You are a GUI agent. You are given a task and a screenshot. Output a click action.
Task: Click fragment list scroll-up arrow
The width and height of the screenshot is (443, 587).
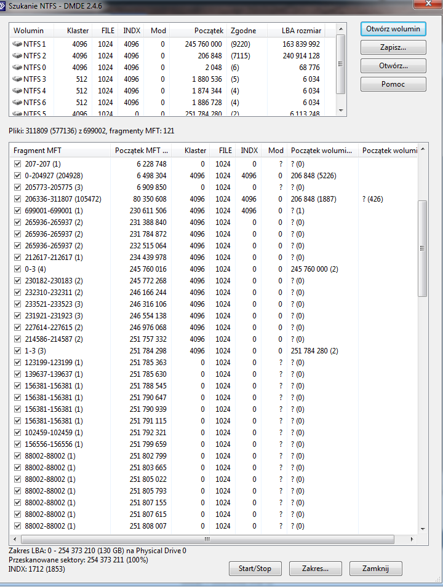(x=423, y=149)
